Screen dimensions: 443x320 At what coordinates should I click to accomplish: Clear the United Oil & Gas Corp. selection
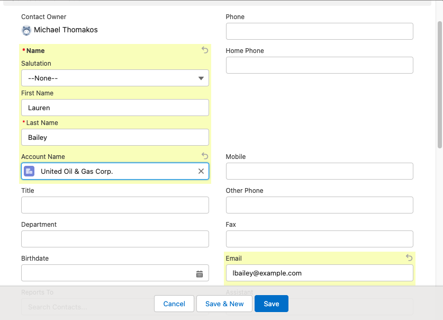(x=201, y=171)
